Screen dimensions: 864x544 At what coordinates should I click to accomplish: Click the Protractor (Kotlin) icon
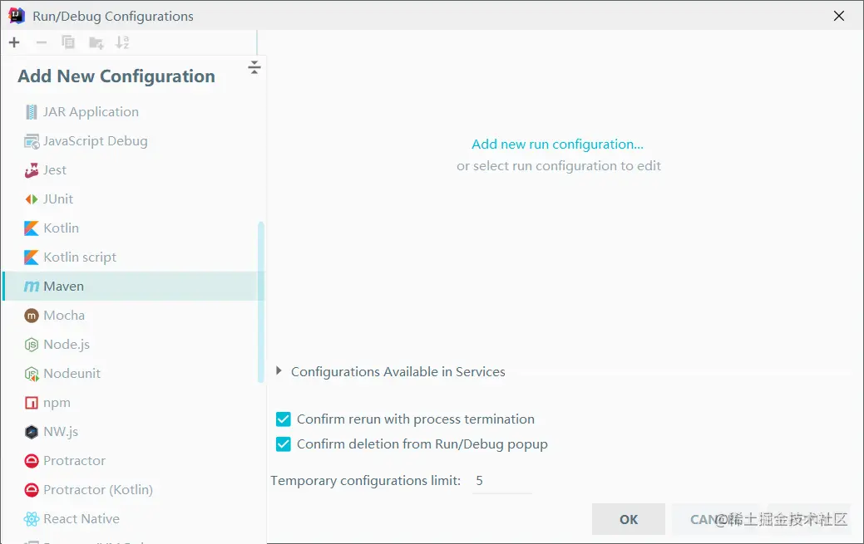pyautogui.click(x=32, y=490)
